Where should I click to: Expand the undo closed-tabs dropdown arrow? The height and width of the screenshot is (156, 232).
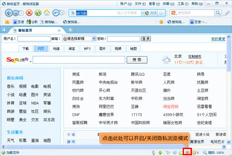pyautogui.click(x=62, y=13)
